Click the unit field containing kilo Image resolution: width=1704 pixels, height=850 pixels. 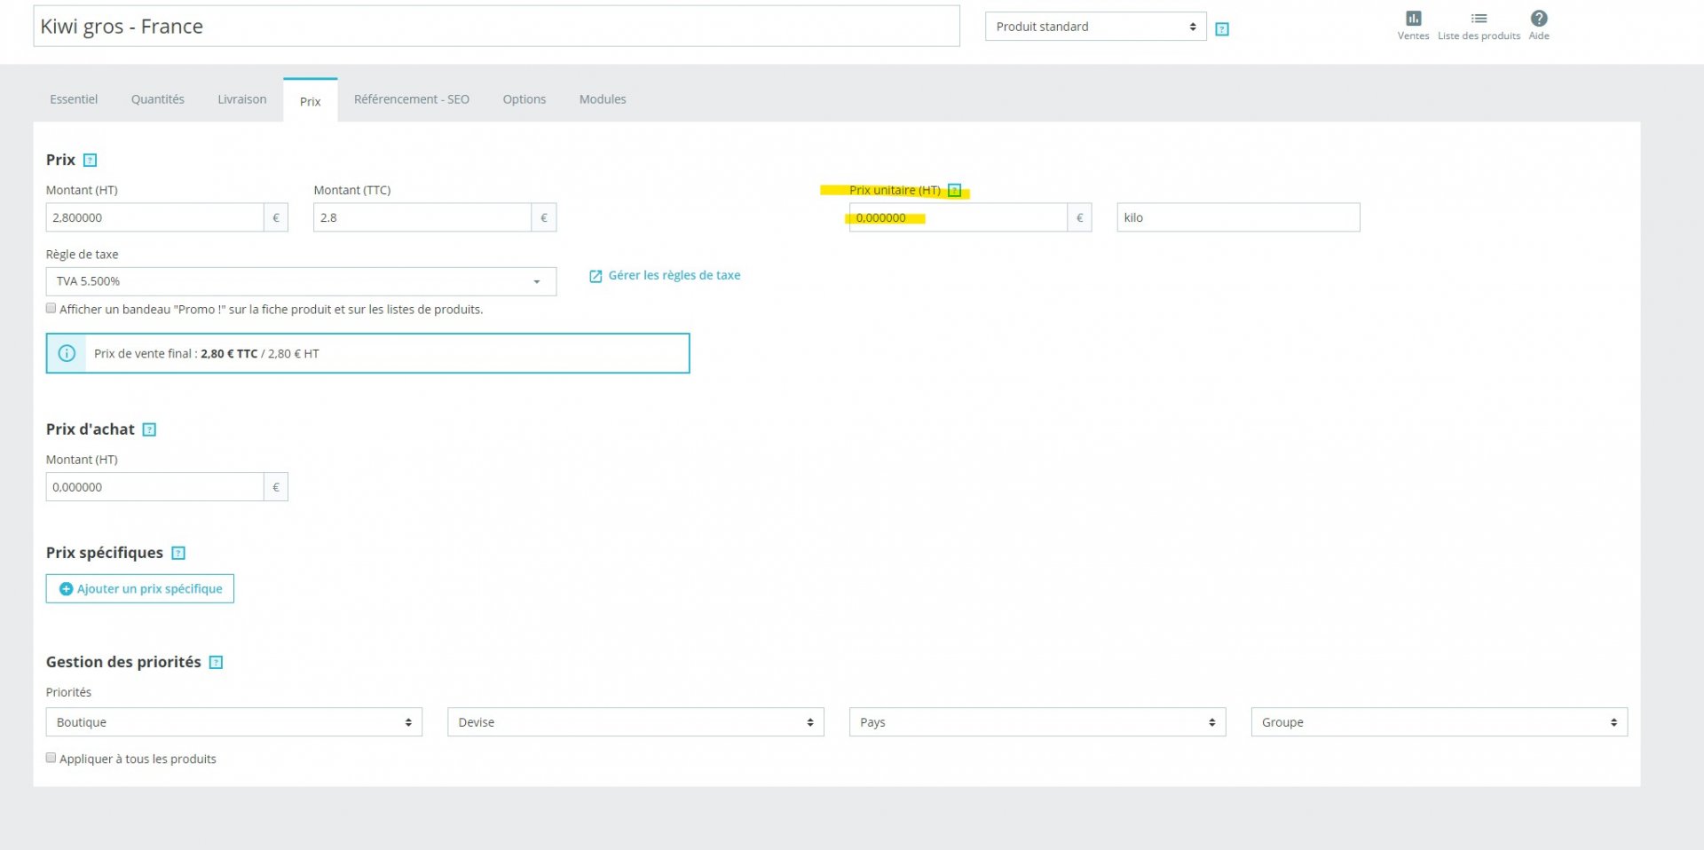pyautogui.click(x=1238, y=217)
